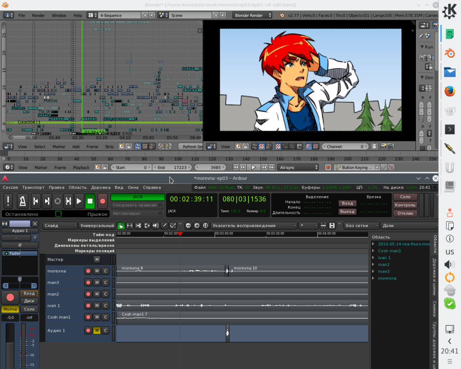Toggle Следовать правкам option

point(137,205)
